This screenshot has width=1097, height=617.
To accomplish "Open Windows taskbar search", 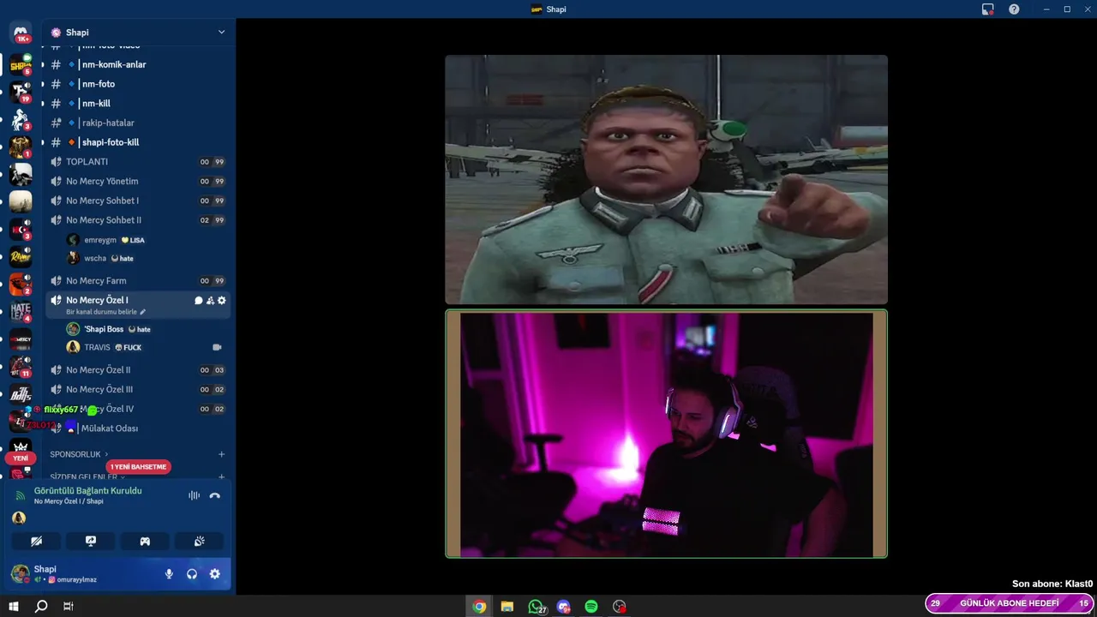I will [41, 606].
